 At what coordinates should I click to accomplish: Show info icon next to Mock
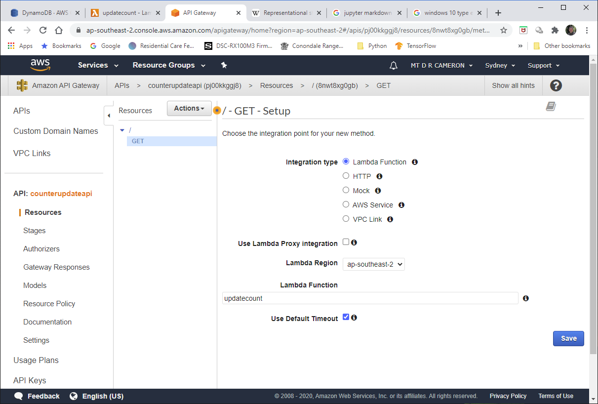point(378,191)
